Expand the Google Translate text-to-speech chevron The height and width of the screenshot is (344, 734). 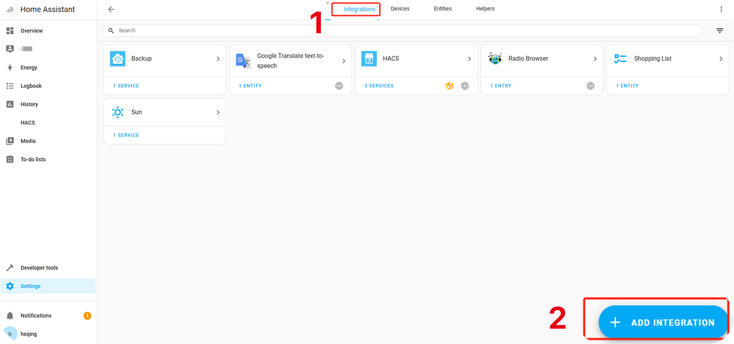point(343,61)
